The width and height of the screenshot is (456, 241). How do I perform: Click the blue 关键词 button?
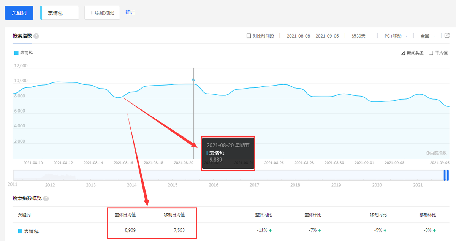(19, 13)
